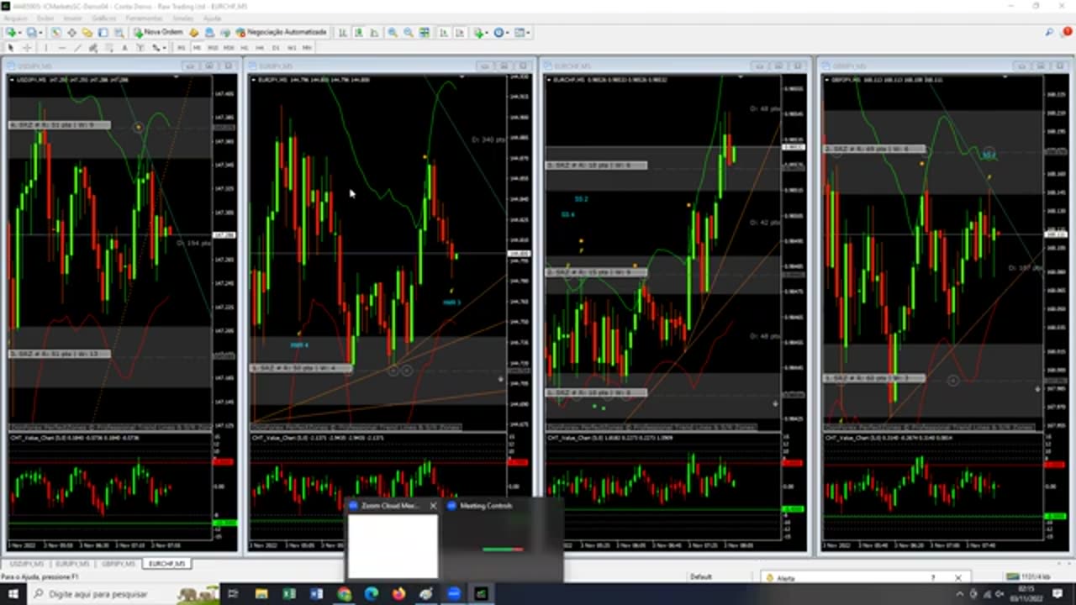1076x605 pixels.
Task: Switch to H4 timeframe
Action: point(260,48)
